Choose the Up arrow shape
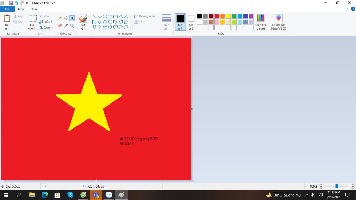 pos(126,22)
